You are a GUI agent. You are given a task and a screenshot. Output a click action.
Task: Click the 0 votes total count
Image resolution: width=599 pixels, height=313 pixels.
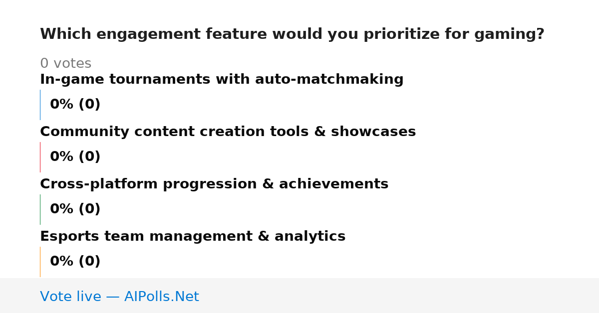(x=65, y=64)
